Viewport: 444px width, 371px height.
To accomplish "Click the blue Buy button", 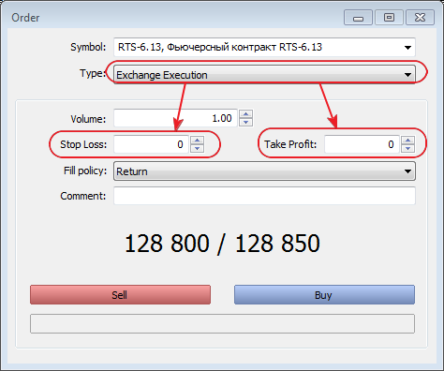I will coord(324,294).
